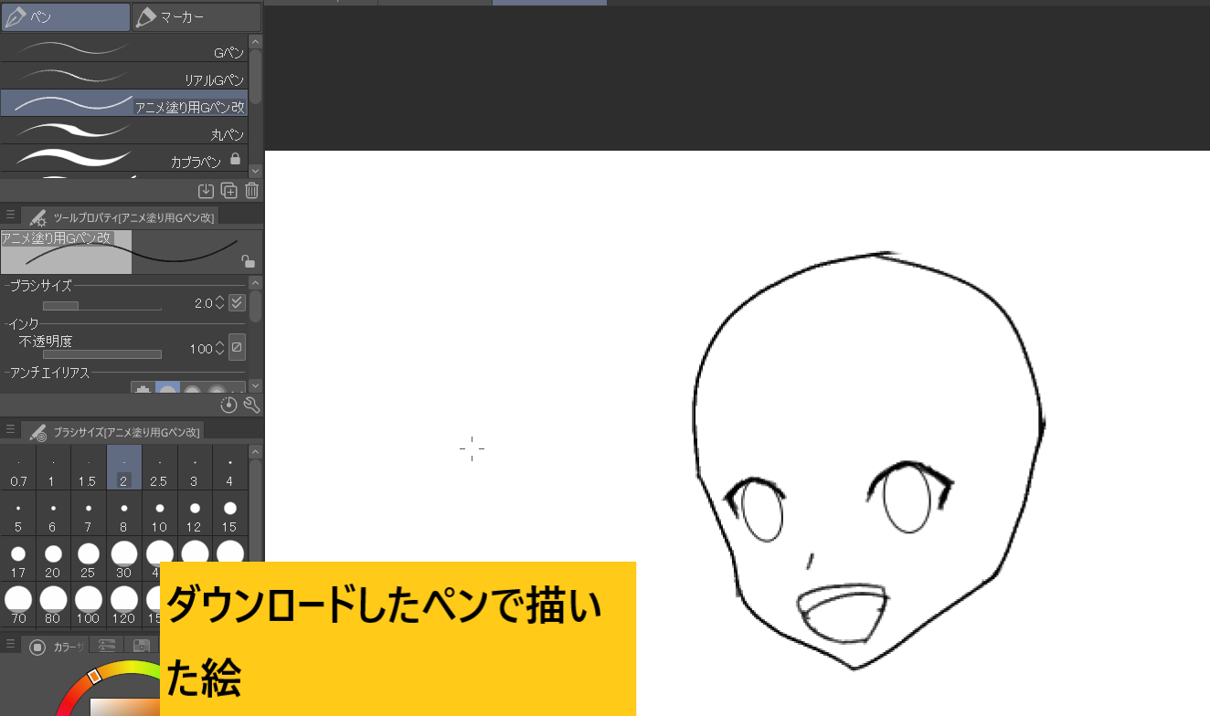Duplicate the current sub-tool
This screenshot has width=1210, height=716.
(228, 190)
